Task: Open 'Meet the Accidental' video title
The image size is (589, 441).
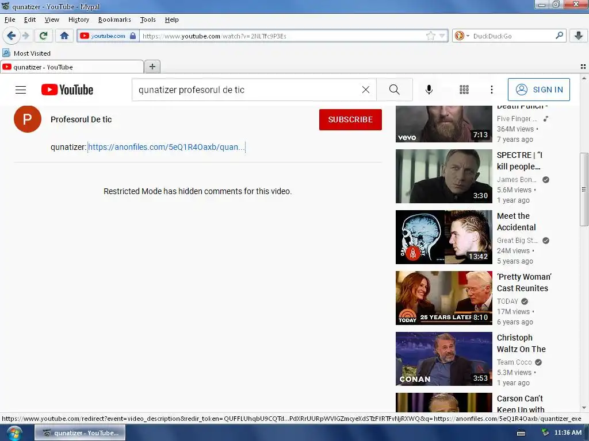Action: click(516, 222)
